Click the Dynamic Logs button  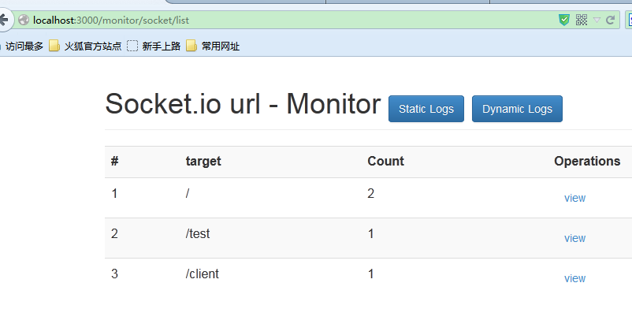pyautogui.click(x=517, y=109)
